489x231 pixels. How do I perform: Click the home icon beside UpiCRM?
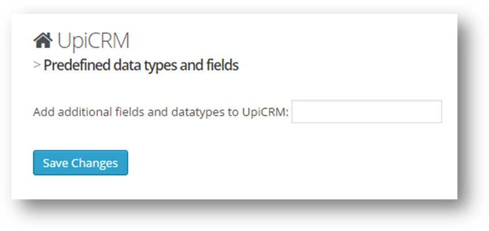(x=43, y=41)
